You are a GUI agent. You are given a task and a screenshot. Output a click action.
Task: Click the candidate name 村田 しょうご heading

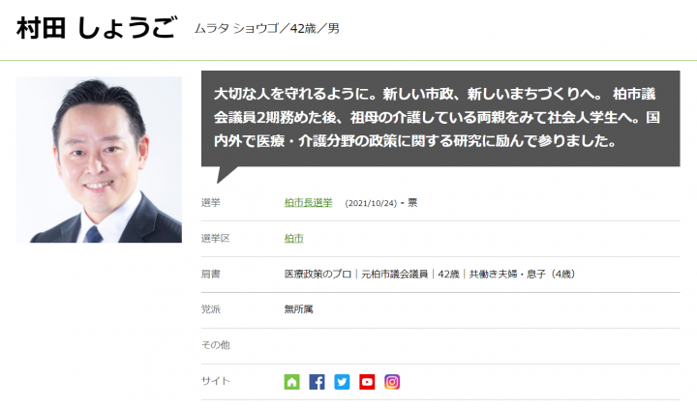pyautogui.click(x=97, y=28)
